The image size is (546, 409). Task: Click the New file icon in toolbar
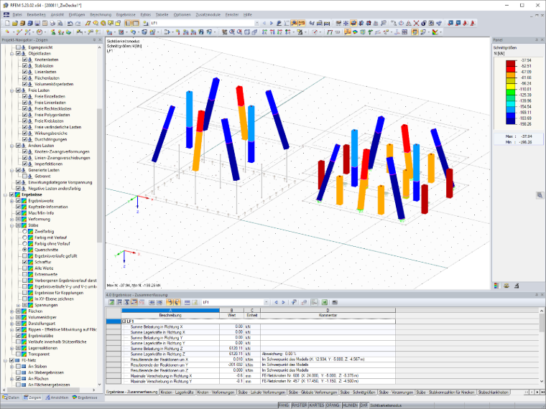(x=7, y=23)
